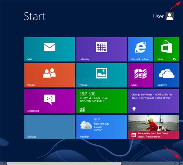Open the SkyDrive tile
This screenshot has height=165, width=183.
[x=167, y=75]
